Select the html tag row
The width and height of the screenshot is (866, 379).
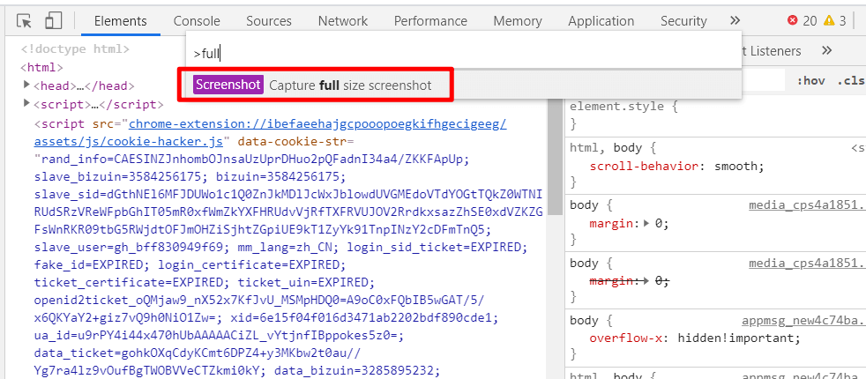(x=42, y=67)
